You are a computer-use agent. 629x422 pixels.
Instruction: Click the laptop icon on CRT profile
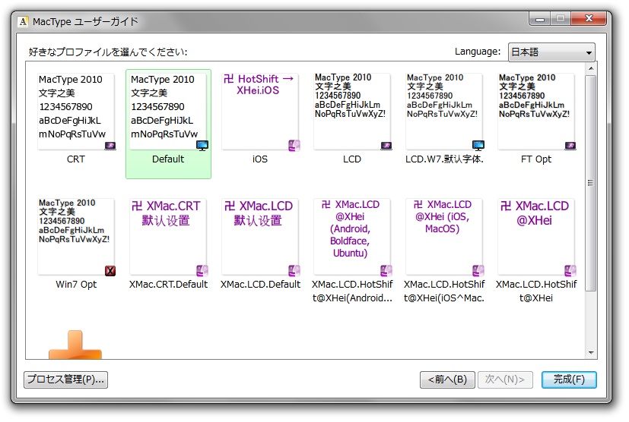[110, 146]
